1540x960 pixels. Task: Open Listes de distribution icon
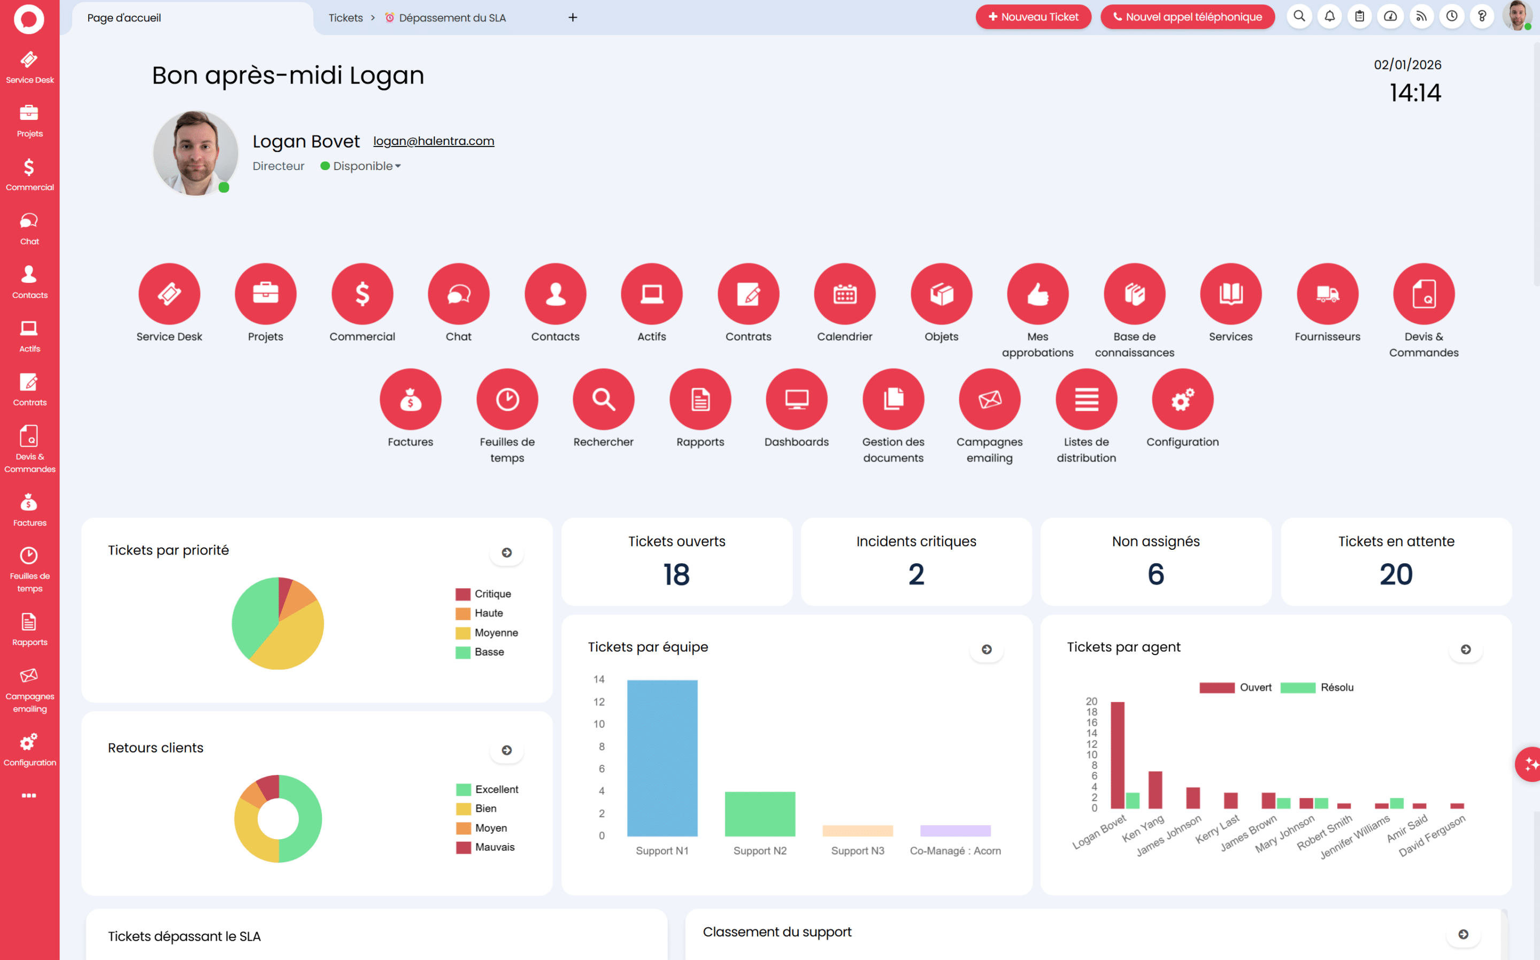pyautogui.click(x=1085, y=400)
